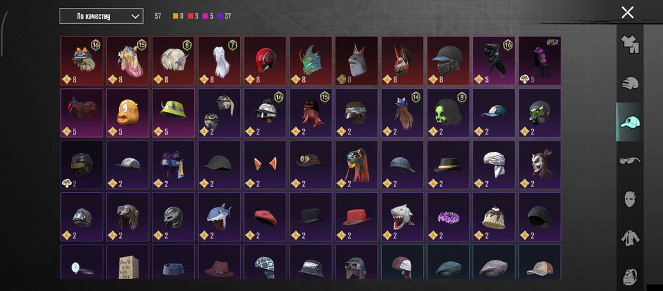This screenshot has width=663, height=291.
Task: Filter by the red quality counter 9
Action: tap(193, 16)
